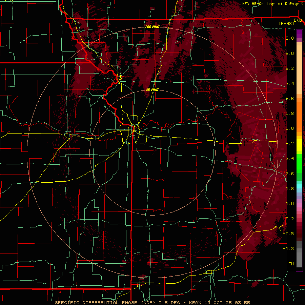Click the 6.6 legend value
This screenshot has width=305, height=305.
290,98
